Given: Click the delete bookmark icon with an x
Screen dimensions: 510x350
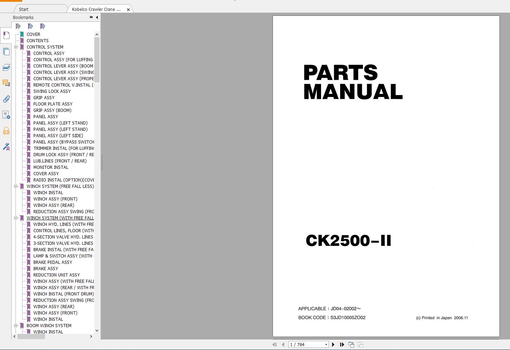Looking at the screenshot, I should (18, 26).
